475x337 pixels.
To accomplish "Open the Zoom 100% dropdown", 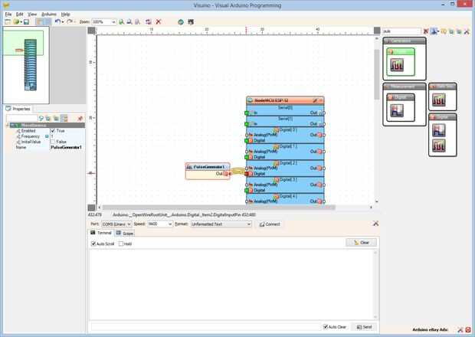I will point(113,21).
